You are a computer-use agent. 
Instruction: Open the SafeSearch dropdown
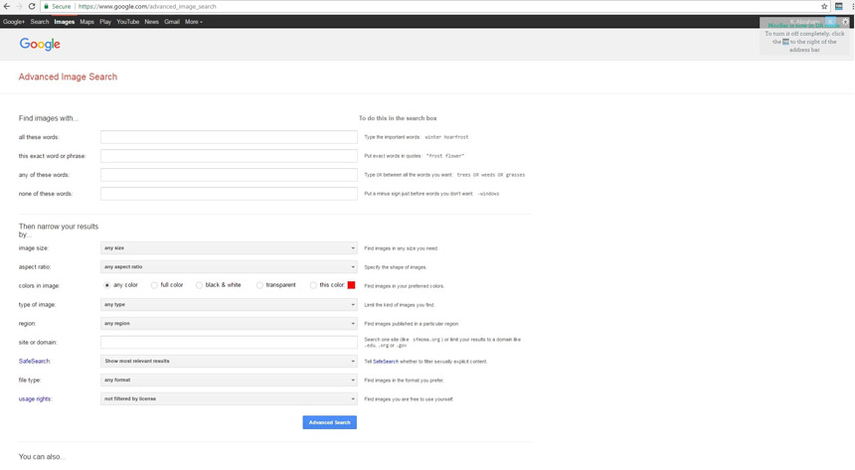click(229, 361)
